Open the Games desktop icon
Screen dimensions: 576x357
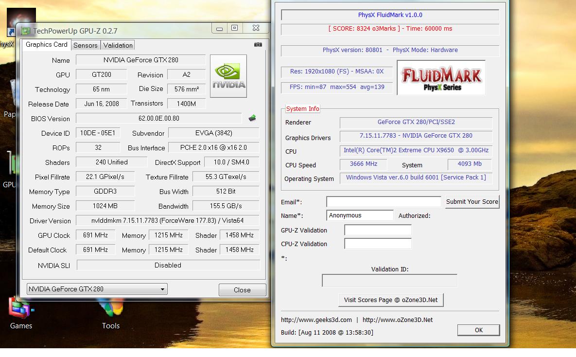(x=21, y=313)
